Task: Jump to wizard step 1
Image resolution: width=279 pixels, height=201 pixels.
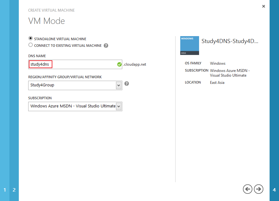Action: 5,190
